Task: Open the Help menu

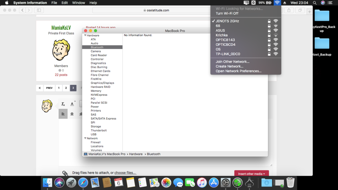Action: 93,3
